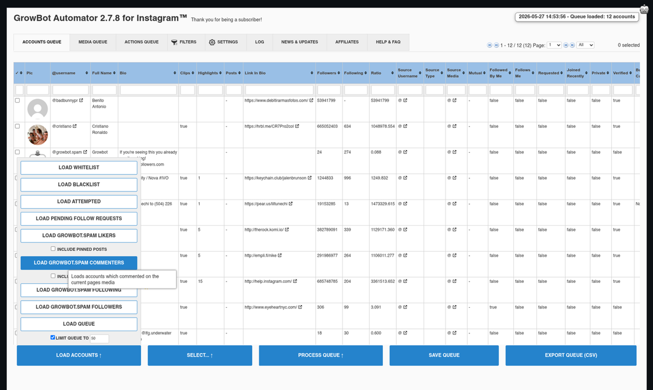Select the @growbot.spam row checkbox

17,152
